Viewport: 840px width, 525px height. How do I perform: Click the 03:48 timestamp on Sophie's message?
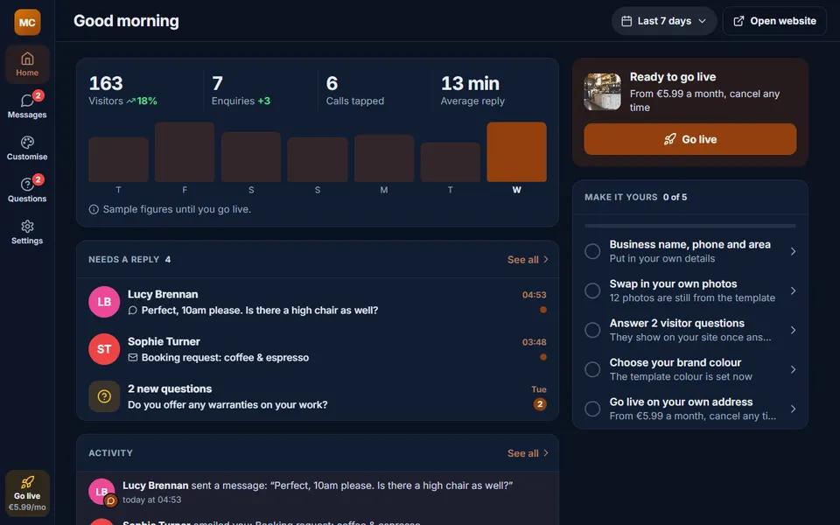coord(534,342)
